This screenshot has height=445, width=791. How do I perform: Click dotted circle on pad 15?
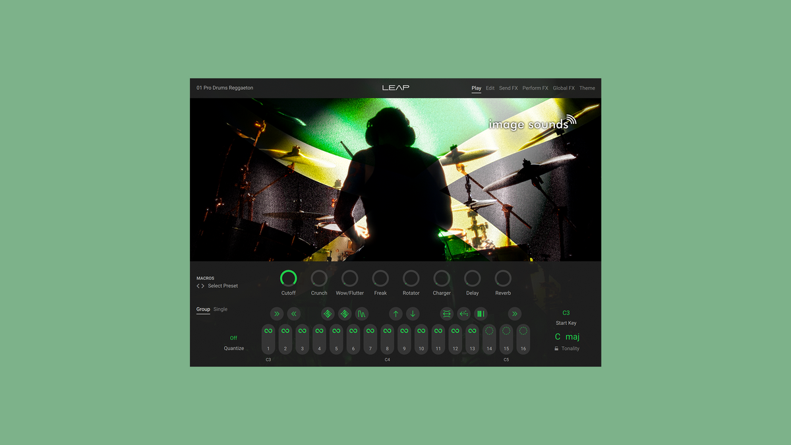506,331
